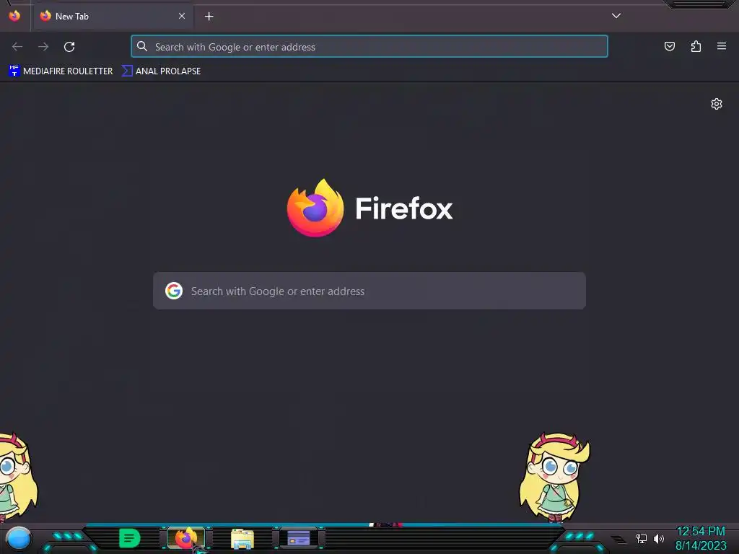The image size is (739, 554).
Task: Open the green notes app in taskbar
Action: point(130,538)
